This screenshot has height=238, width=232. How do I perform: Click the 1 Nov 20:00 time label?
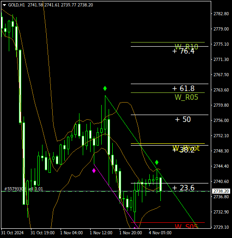pyautogui.click(x=131, y=233)
